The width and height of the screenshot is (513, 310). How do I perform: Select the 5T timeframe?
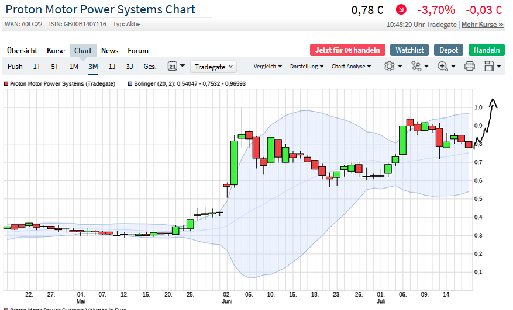(54, 67)
